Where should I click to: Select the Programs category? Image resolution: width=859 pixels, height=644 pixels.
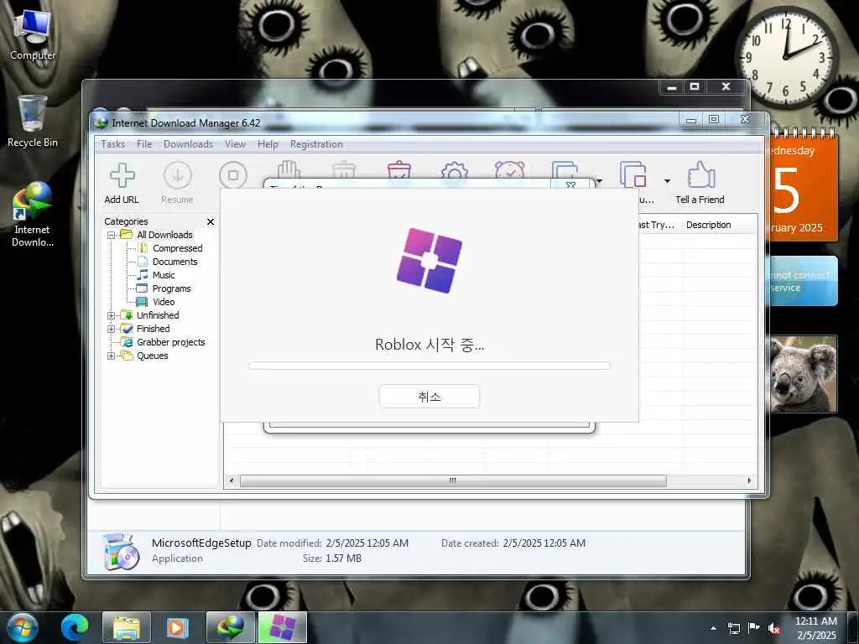pos(171,288)
